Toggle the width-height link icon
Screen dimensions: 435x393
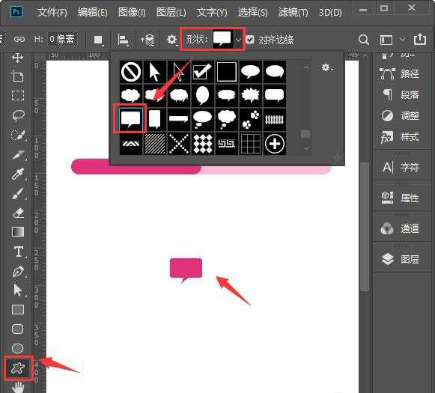click(19, 39)
